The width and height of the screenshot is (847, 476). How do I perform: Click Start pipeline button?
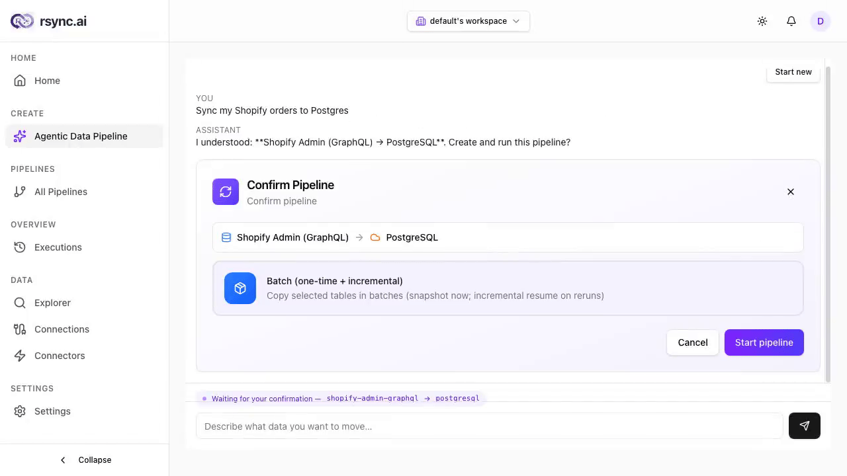[x=764, y=342]
